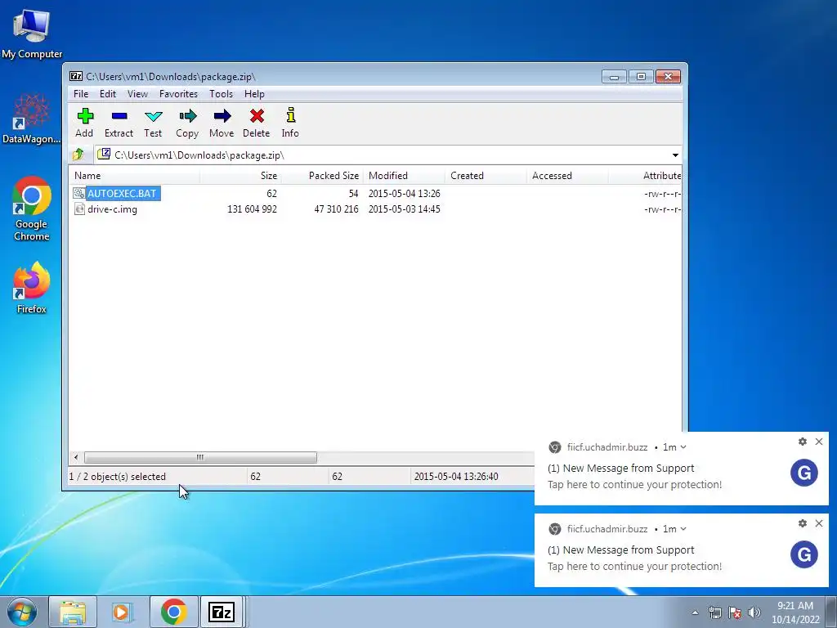837x628 pixels.
Task: Expand top notification chevron
Action: pyautogui.click(x=683, y=447)
